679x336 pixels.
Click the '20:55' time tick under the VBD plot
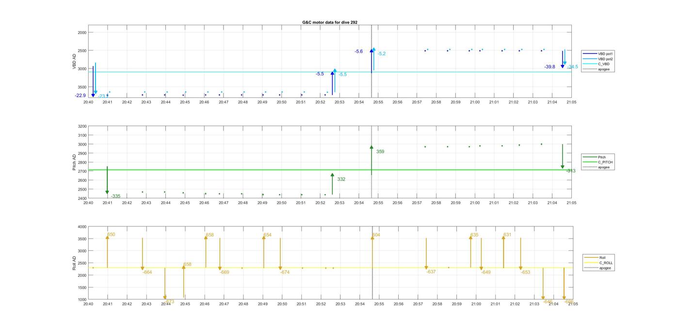click(378, 102)
